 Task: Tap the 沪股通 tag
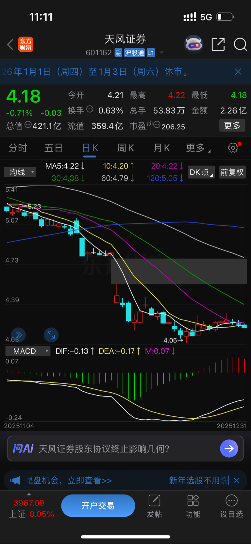tap(134, 53)
